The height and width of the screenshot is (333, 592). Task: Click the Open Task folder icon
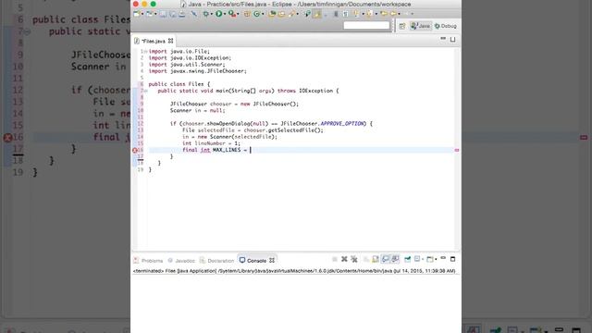click(281, 14)
